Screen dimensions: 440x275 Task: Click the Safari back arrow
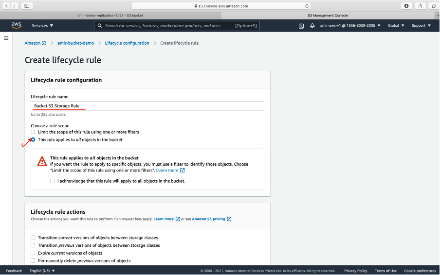point(6,6)
